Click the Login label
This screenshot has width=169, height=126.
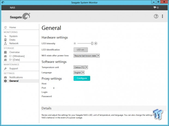44,92
